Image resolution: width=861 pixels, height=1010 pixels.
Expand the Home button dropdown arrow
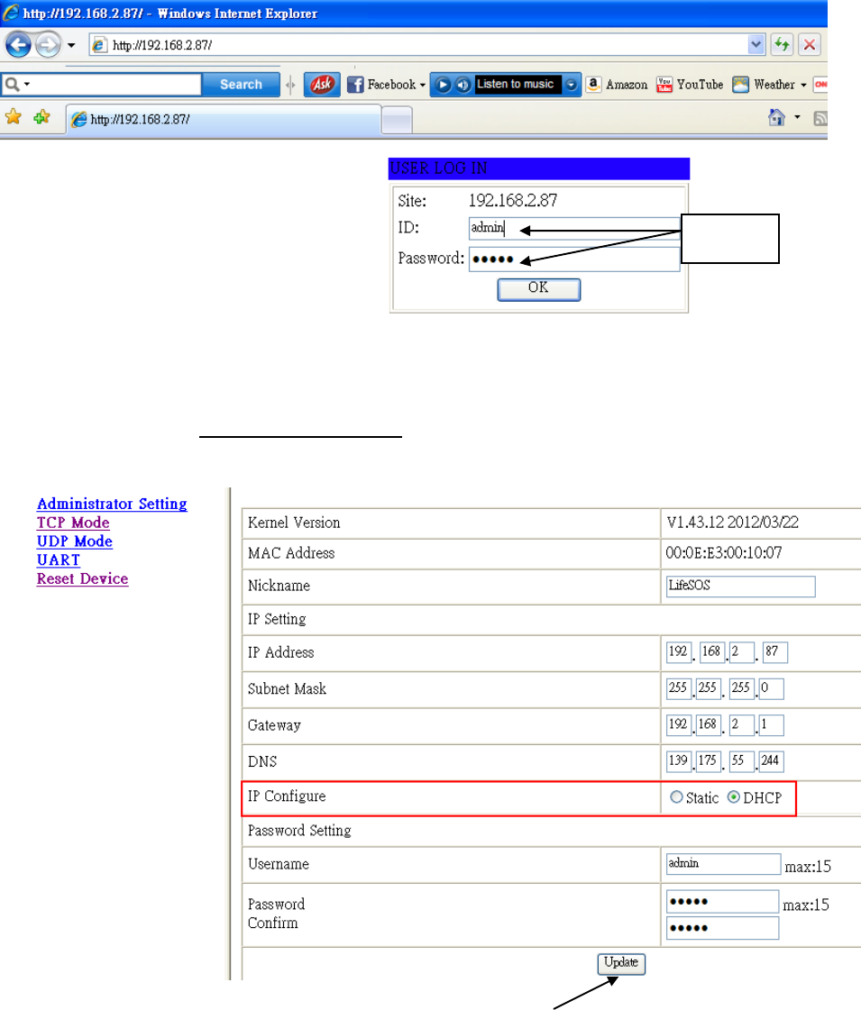(x=797, y=117)
